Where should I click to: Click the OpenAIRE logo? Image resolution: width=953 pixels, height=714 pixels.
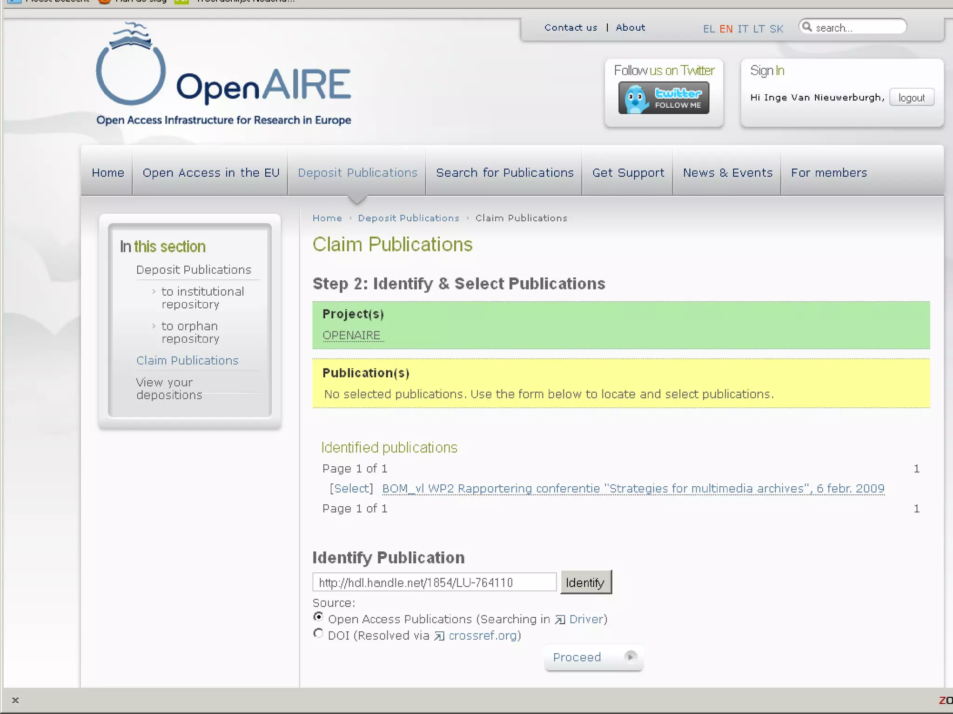click(x=223, y=74)
